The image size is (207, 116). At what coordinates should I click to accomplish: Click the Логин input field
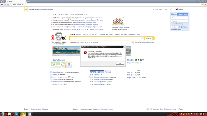(x=180, y=18)
